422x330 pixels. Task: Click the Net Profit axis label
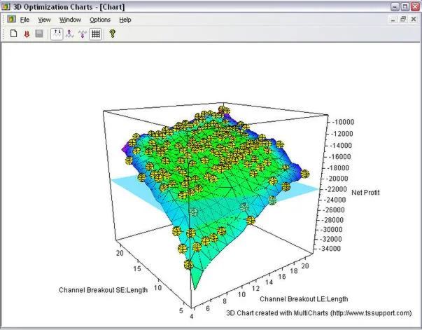365,192
